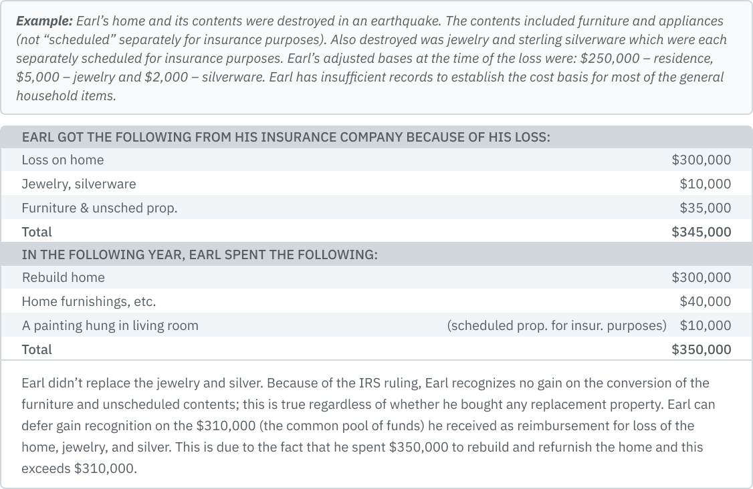The width and height of the screenshot is (753, 489).
Task: Click "A painting hung in living room" label
Action: pyautogui.click(x=110, y=325)
